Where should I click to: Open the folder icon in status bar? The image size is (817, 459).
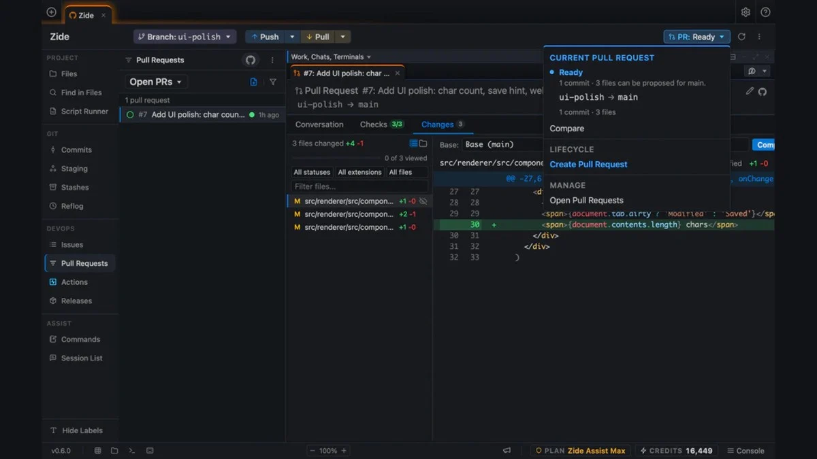(x=114, y=450)
